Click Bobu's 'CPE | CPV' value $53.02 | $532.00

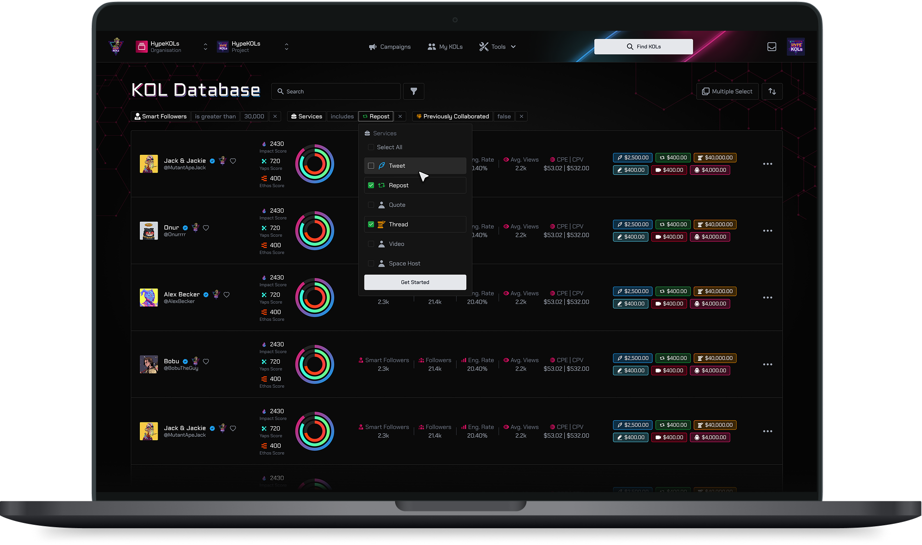pos(566,369)
